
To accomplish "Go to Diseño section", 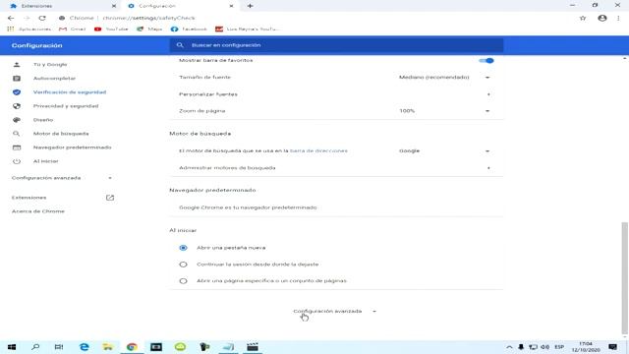I will [x=43, y=120].
